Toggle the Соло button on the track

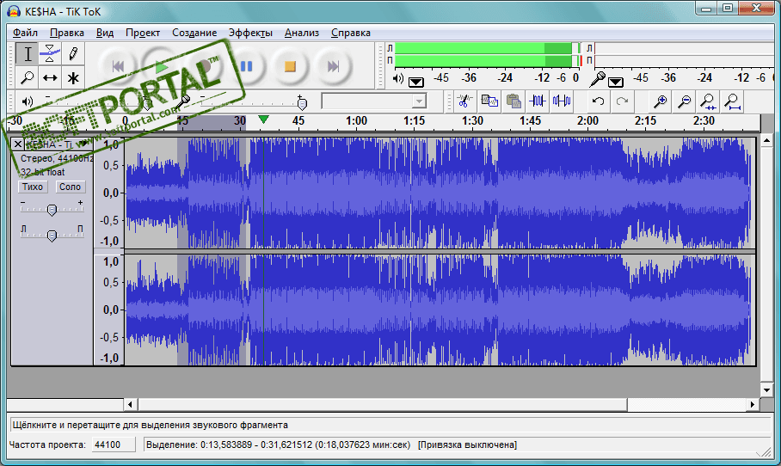tap(70, 187)
